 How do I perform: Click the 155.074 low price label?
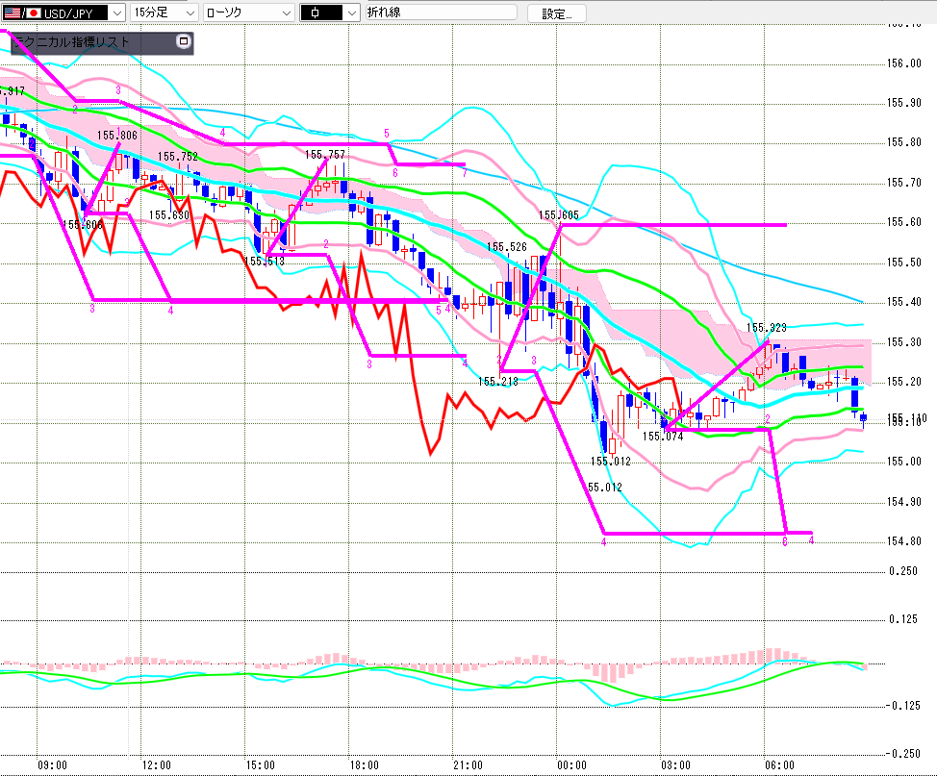coord(663,437)
